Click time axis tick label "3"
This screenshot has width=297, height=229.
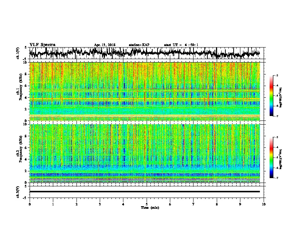pos(100,204)
